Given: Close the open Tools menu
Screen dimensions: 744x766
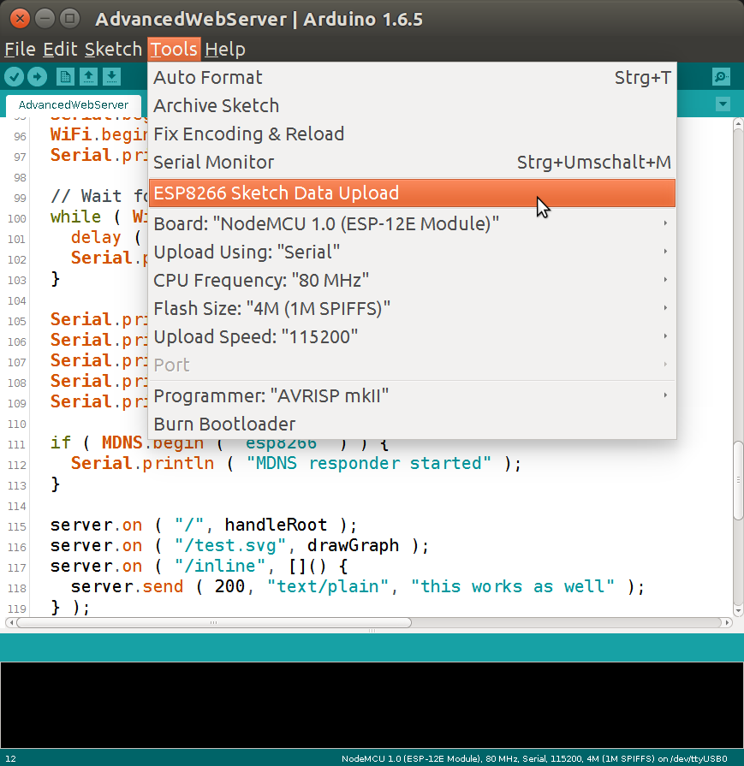Looking at the screenshot, I should tap(174, 50).
